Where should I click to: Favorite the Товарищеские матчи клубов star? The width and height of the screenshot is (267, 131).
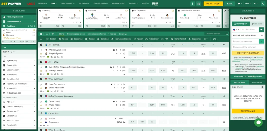tap(34, 30)
